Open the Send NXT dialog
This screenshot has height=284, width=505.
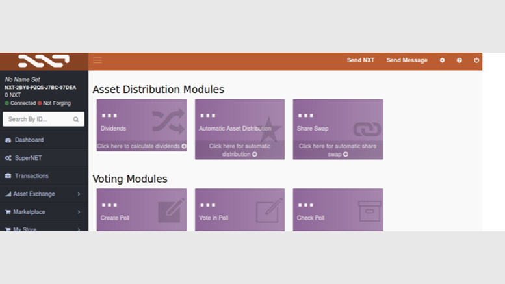pos(361,60)
